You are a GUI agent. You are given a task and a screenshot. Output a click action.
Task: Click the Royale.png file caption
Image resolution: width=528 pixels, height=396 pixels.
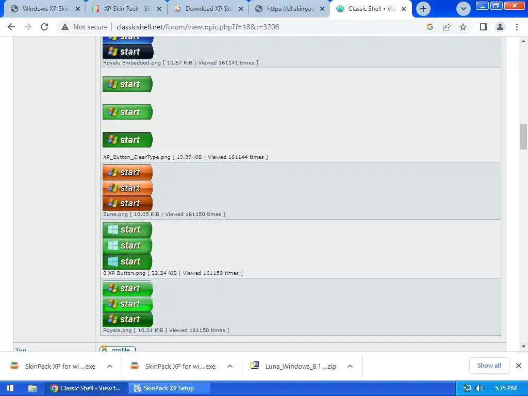(166, 331)
